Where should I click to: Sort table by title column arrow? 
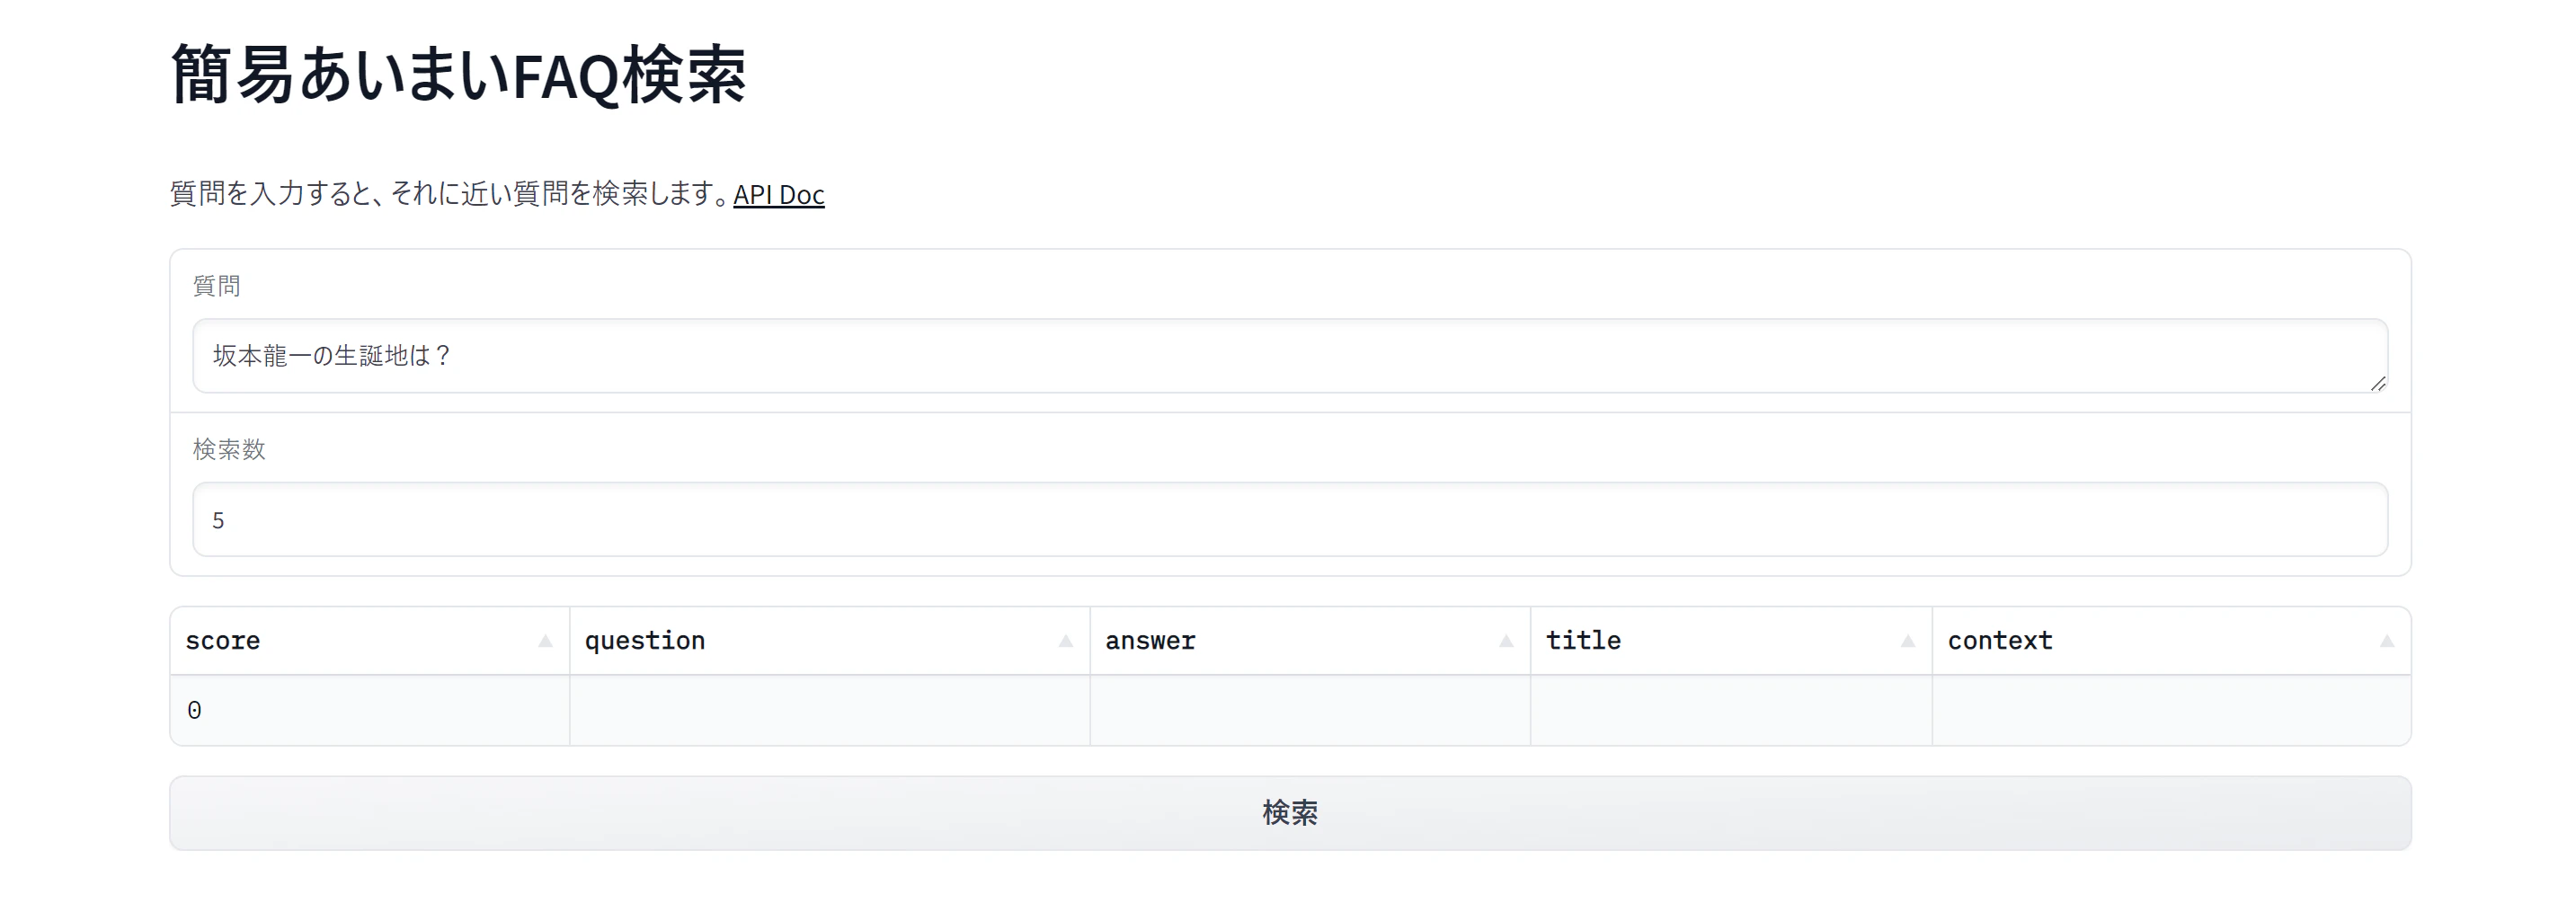[1907, 641]
